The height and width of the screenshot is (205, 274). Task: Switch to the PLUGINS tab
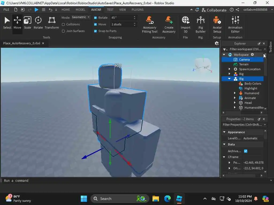point(138,10)
